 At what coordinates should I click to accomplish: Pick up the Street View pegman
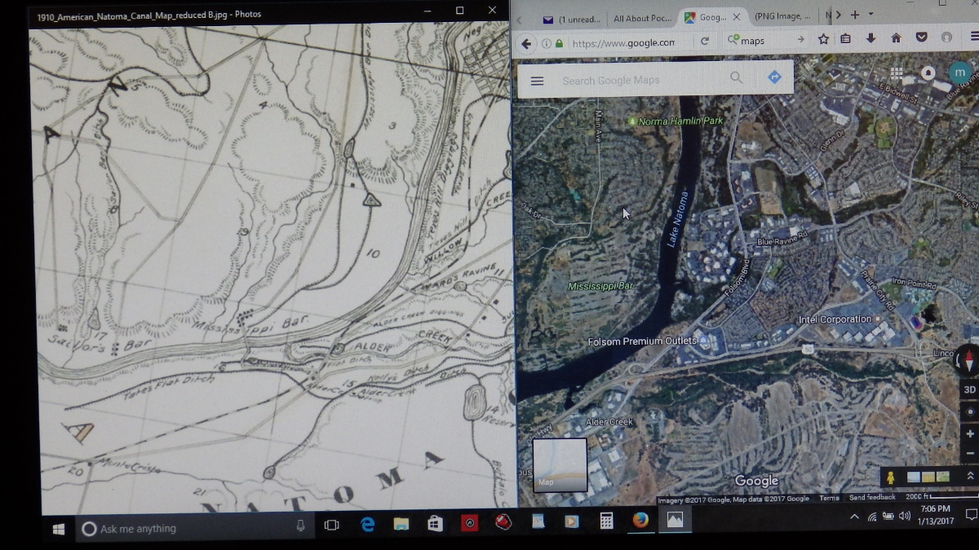coord(891,478)
